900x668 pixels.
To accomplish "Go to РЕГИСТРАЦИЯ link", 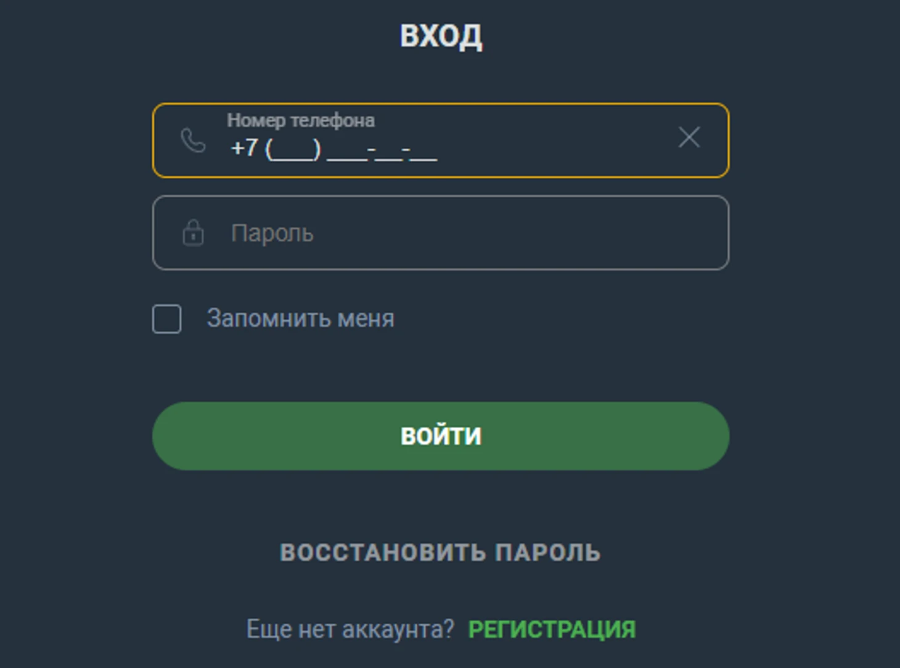I will click(x=552, y=630).
